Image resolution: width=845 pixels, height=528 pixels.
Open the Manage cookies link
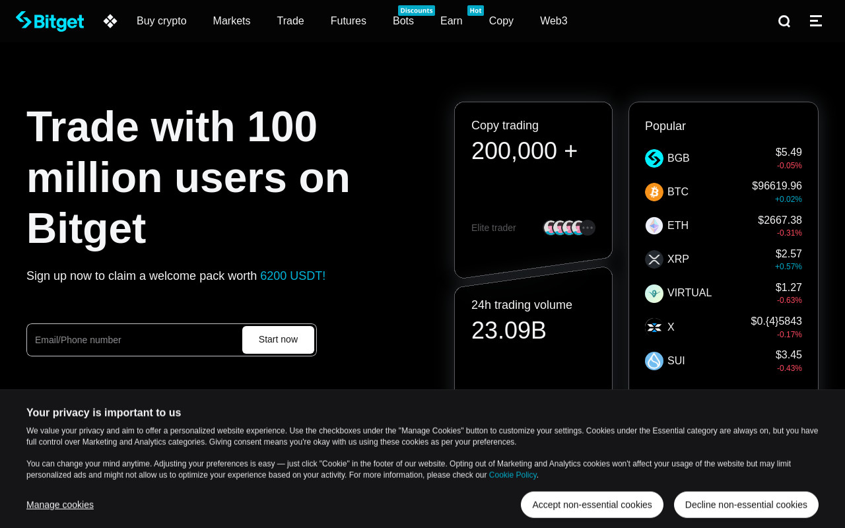click(x=60, y=505)
